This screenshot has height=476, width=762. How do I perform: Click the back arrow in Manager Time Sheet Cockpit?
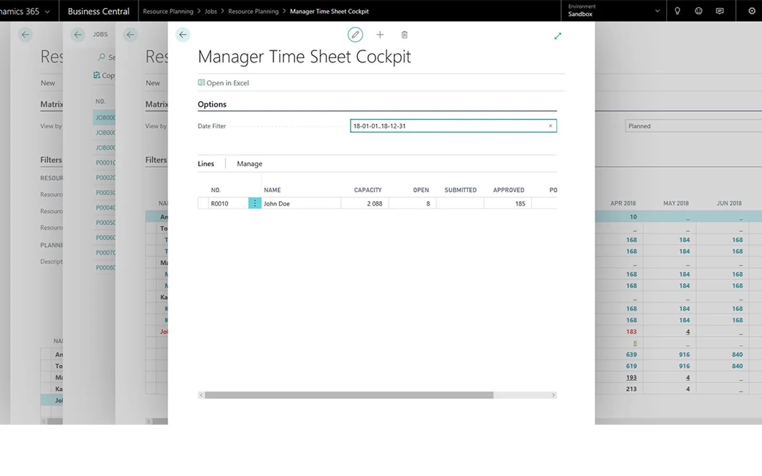click(182, 35)
